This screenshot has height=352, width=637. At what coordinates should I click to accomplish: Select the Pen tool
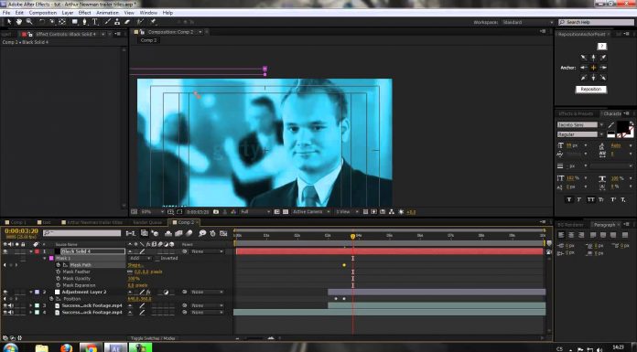84,22
